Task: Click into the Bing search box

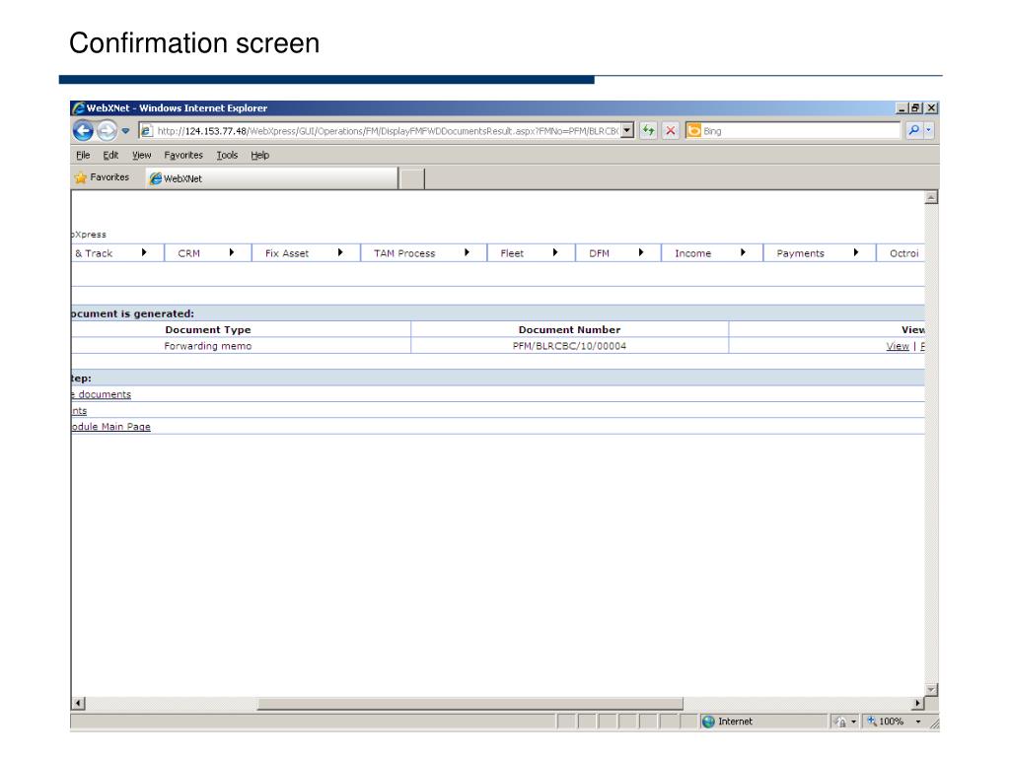Action: [x=800, y=131]
